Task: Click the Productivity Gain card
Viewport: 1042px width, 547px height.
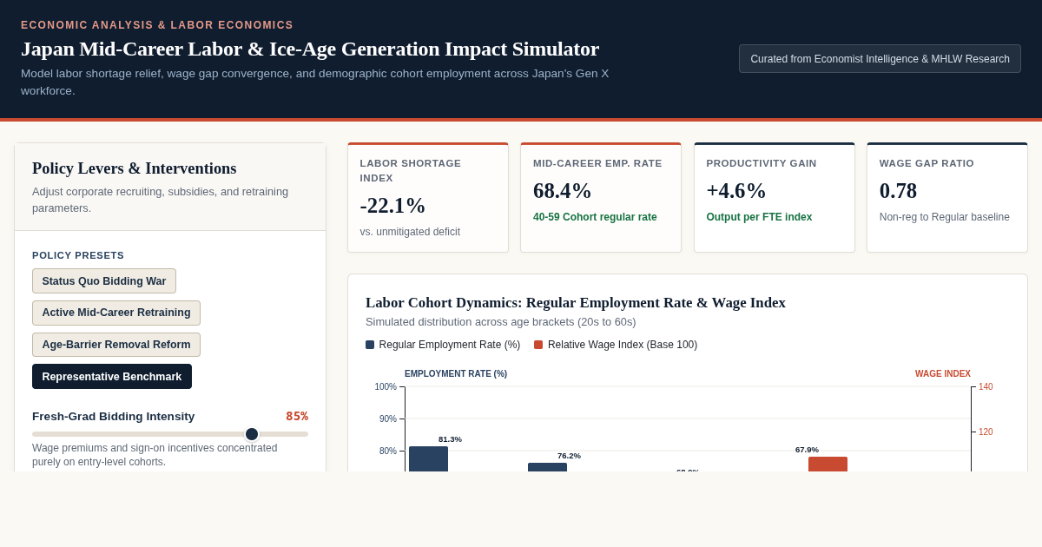Action: [x=775, y=198]
